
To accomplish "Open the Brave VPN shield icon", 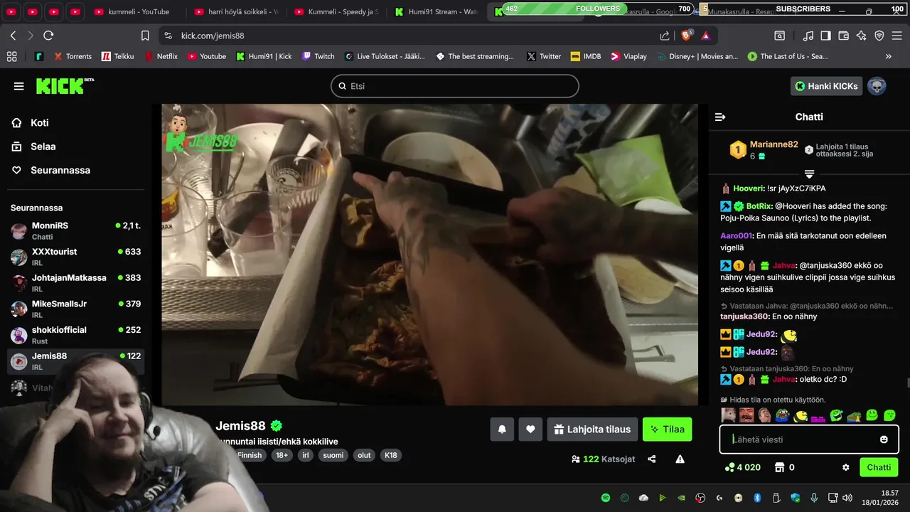I will point(879,36).
